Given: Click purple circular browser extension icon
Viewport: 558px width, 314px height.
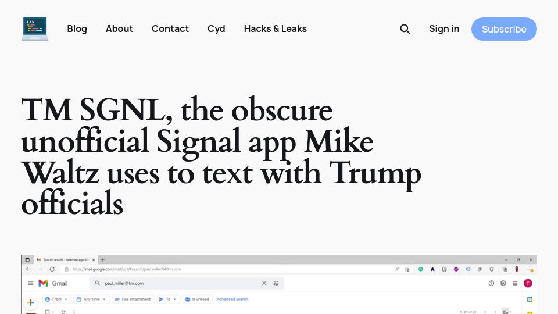Looking at the screenshot, I should point(456,269).
